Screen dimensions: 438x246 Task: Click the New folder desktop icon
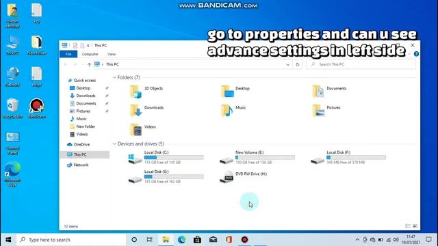click(x=36, y=45)
